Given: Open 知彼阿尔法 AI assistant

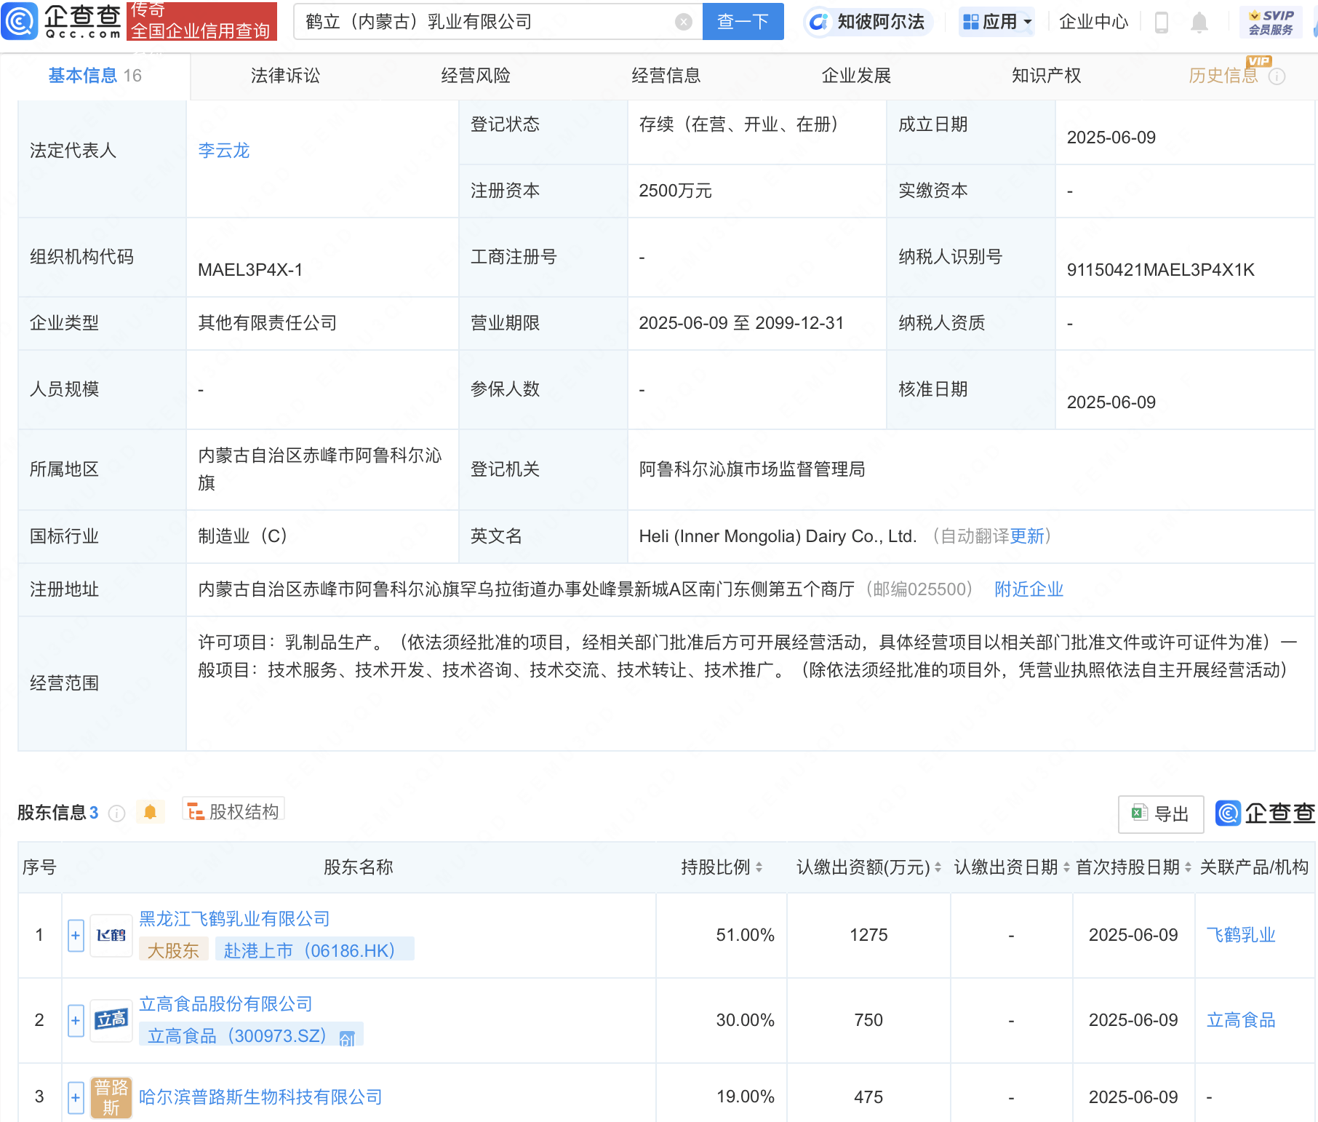Looking at the screenshot, I should point(867,22).
